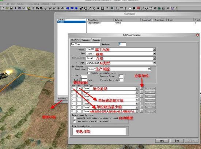Expand the Owner dropdown showing PlyrGDI

tap(154, 49)
